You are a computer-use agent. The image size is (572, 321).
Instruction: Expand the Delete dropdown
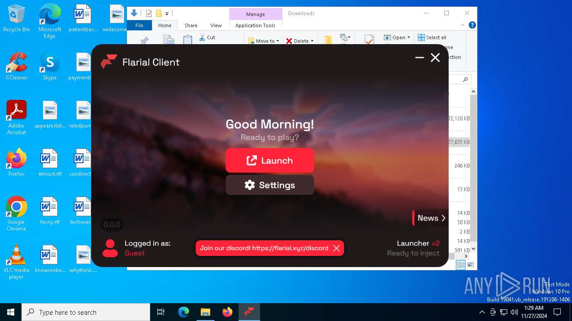(299, 41)
